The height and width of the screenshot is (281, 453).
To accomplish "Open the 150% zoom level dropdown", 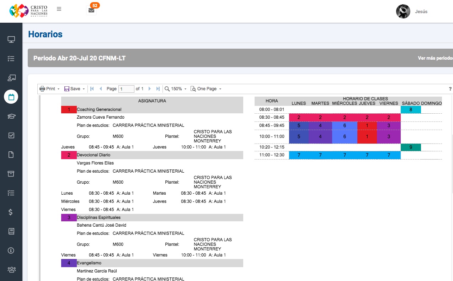I will click(176, 89).
